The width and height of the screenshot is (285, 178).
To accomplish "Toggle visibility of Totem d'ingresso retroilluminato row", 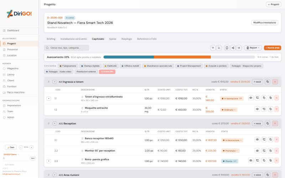I will click(251, 98).
